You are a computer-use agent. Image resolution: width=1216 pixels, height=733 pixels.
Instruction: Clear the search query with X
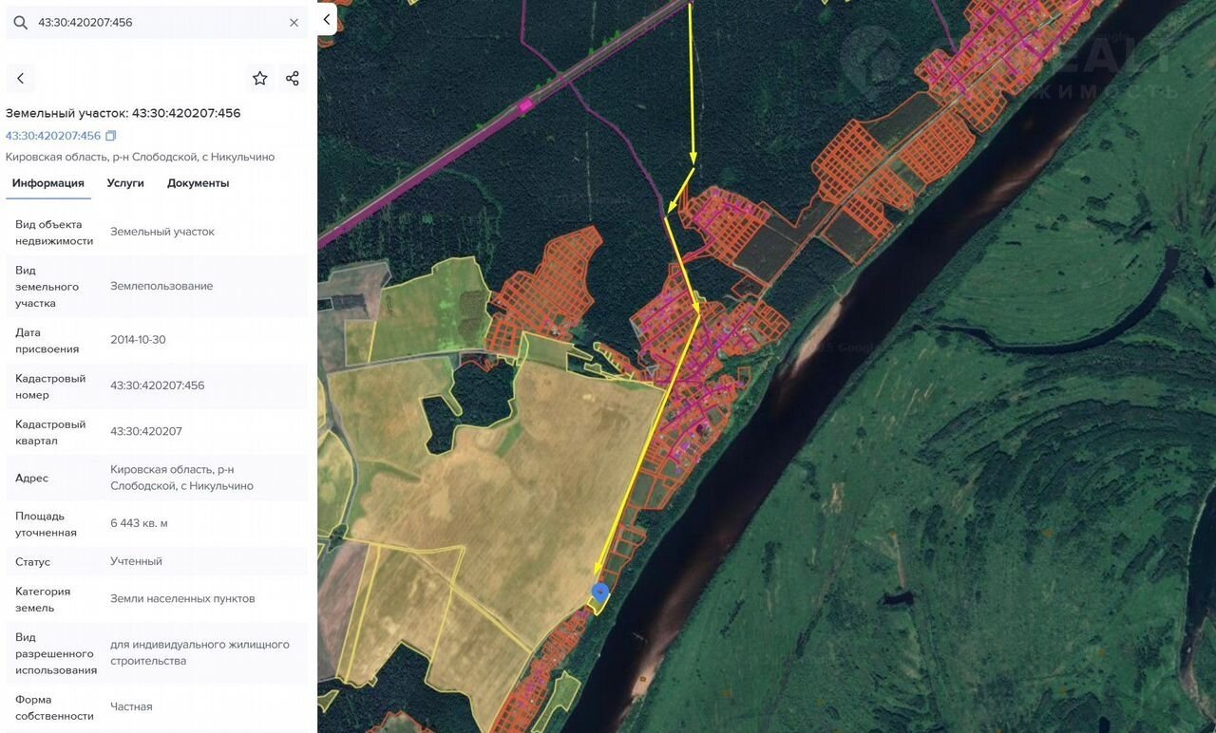tap(294, 22)
